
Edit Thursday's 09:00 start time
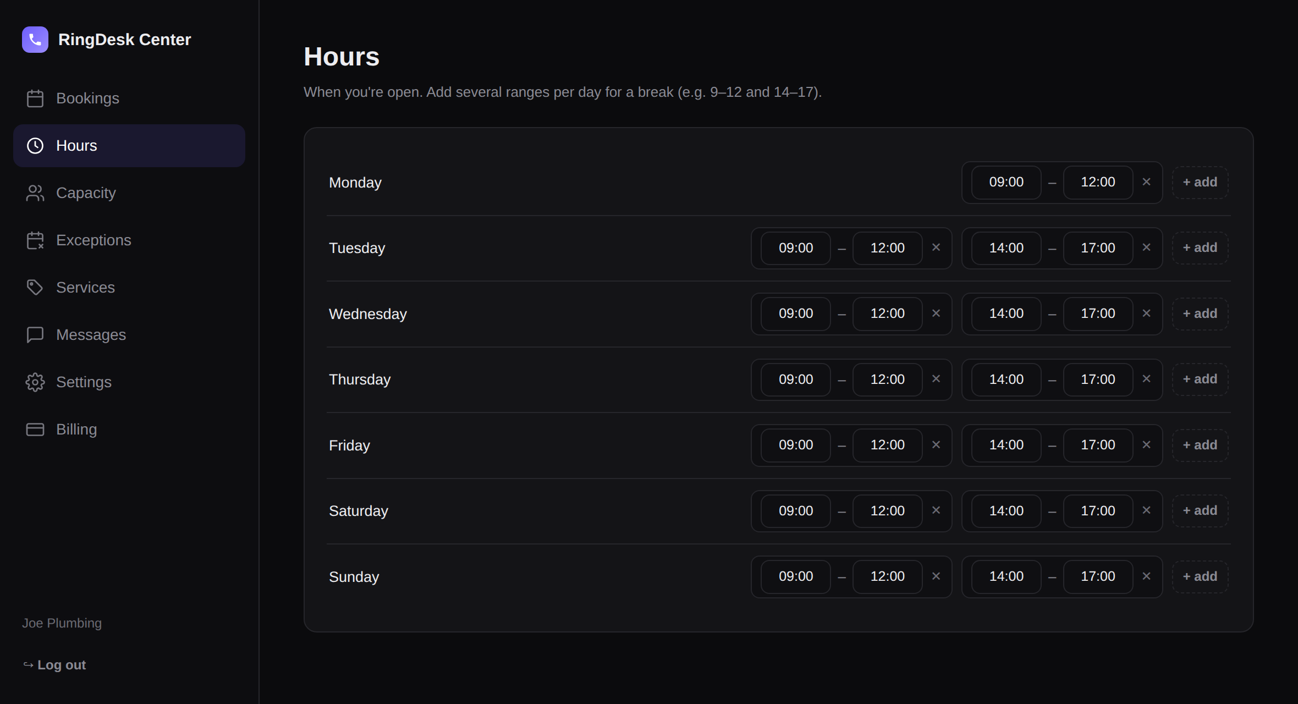point(796,379)
